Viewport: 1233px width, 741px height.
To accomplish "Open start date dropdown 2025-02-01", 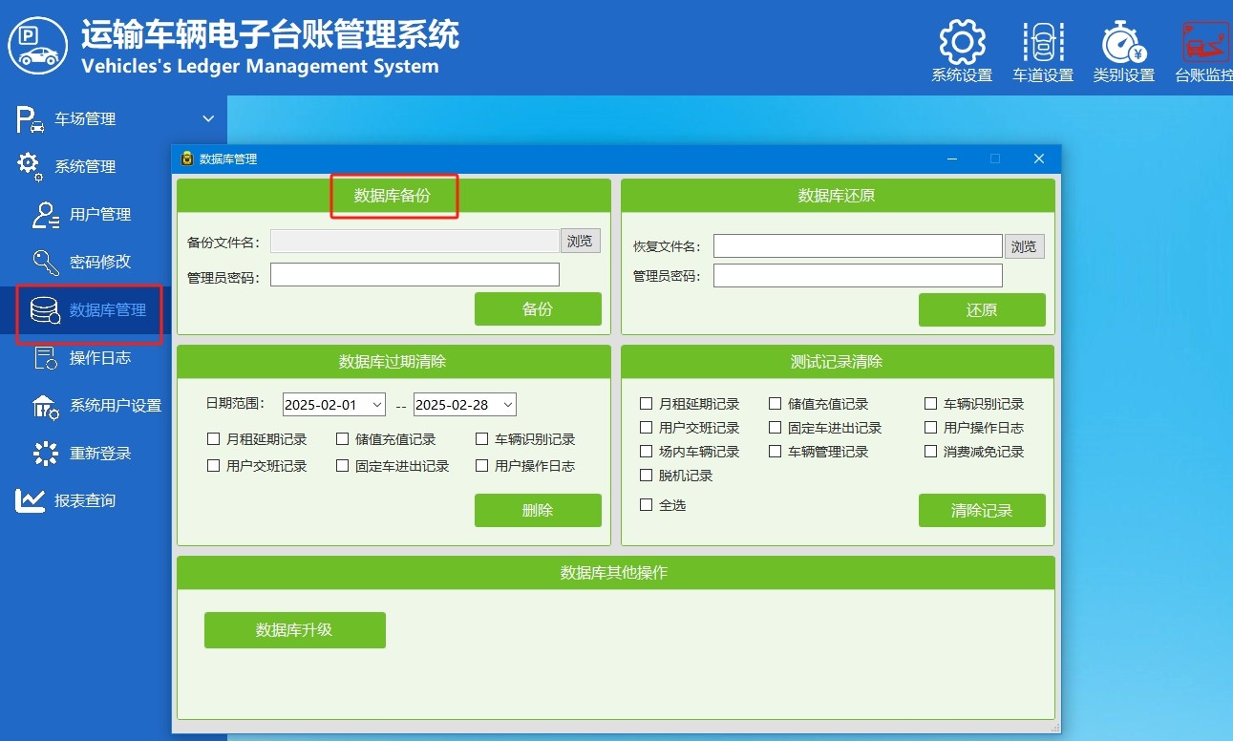I will tap(376, 405).
